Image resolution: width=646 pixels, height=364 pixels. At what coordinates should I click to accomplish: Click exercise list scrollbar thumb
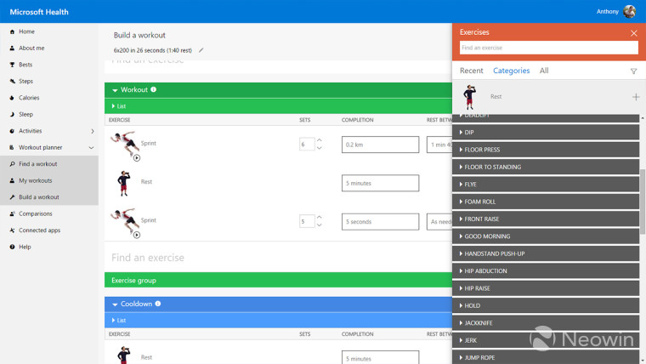coord(643,202)
